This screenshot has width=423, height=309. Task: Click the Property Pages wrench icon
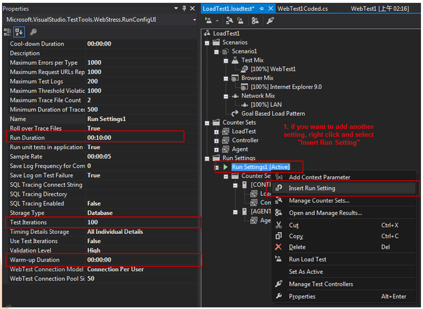click(x=33, y=32)
